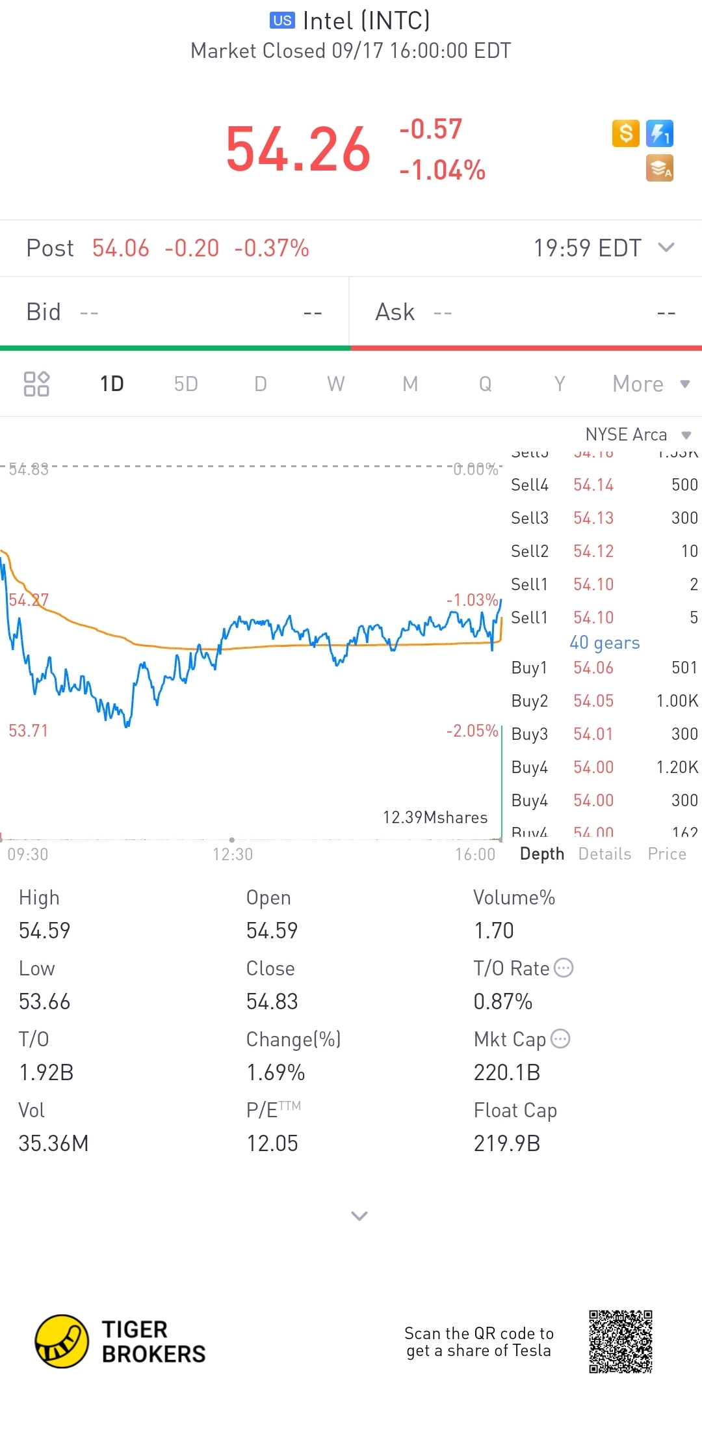702x1440 pixels.
Task: Tap the blue lightning bolt icon
Action: (660, 133)
